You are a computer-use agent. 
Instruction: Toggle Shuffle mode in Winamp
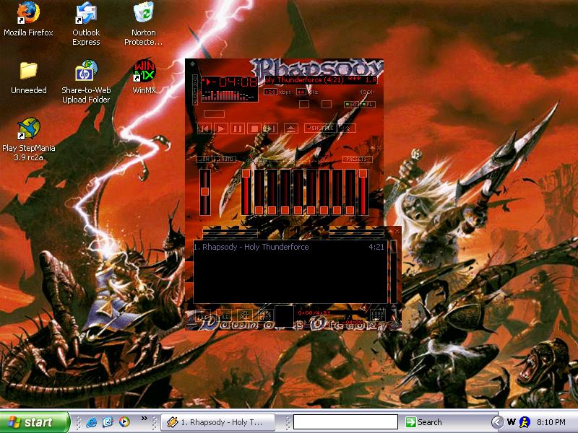point(320,128)
